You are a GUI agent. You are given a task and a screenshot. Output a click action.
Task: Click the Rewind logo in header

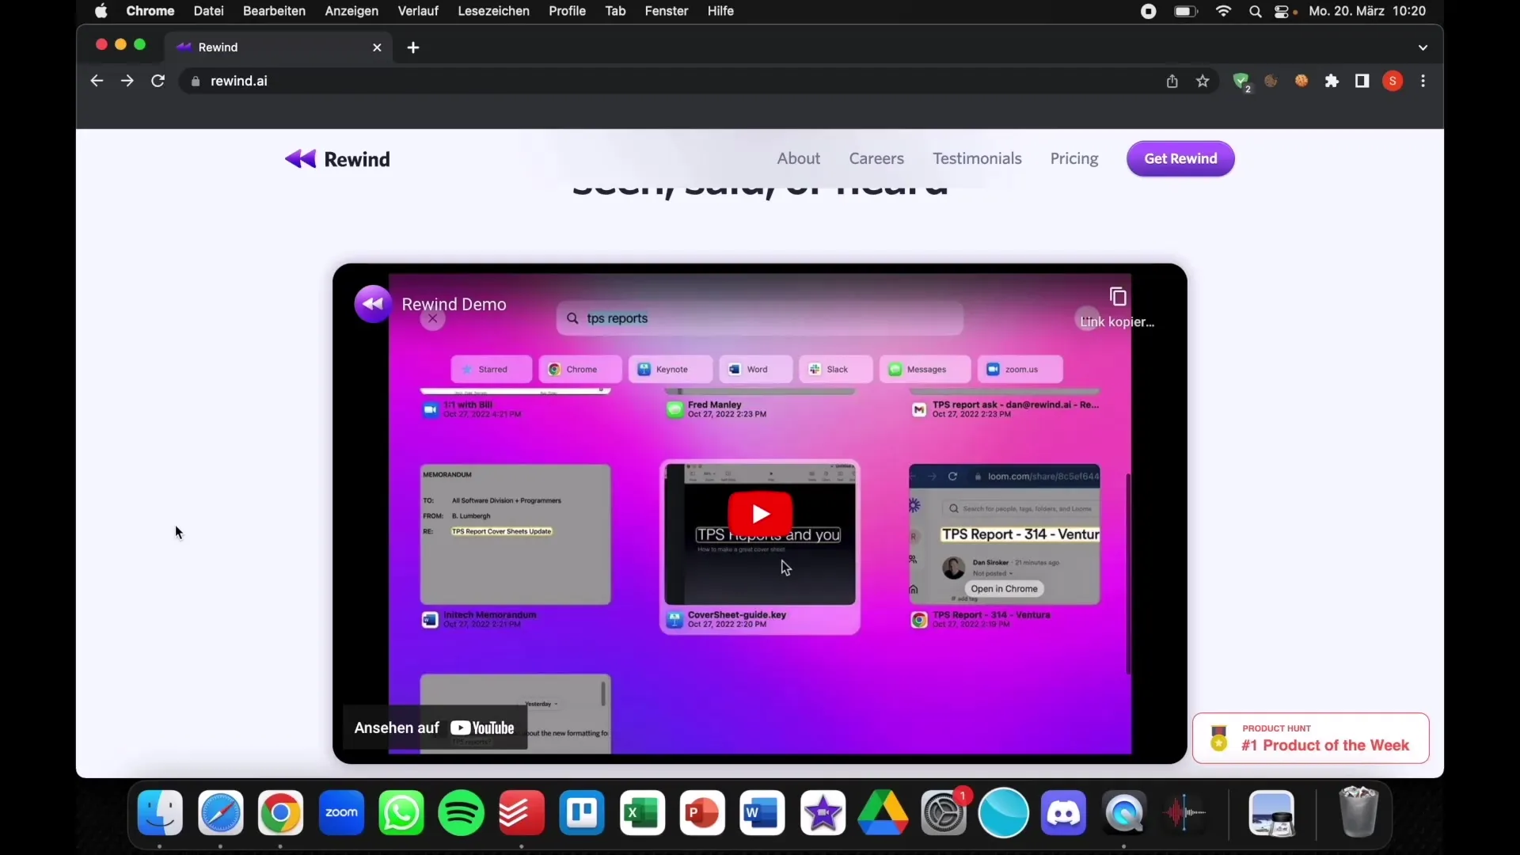[337, 159]
